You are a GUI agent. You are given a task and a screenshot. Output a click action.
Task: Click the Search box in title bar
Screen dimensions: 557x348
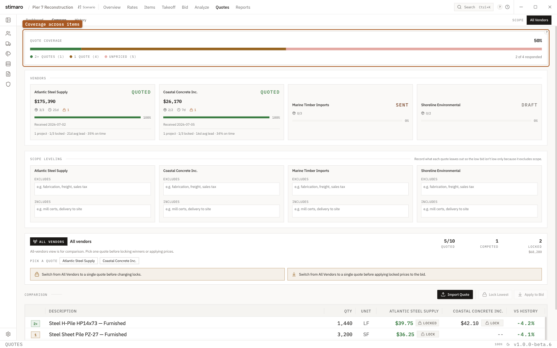[474, 7]
